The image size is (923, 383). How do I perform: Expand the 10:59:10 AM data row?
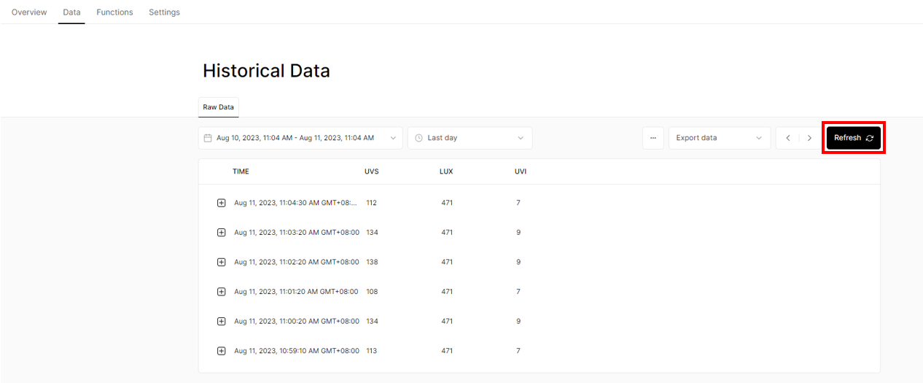coord(222,351)
